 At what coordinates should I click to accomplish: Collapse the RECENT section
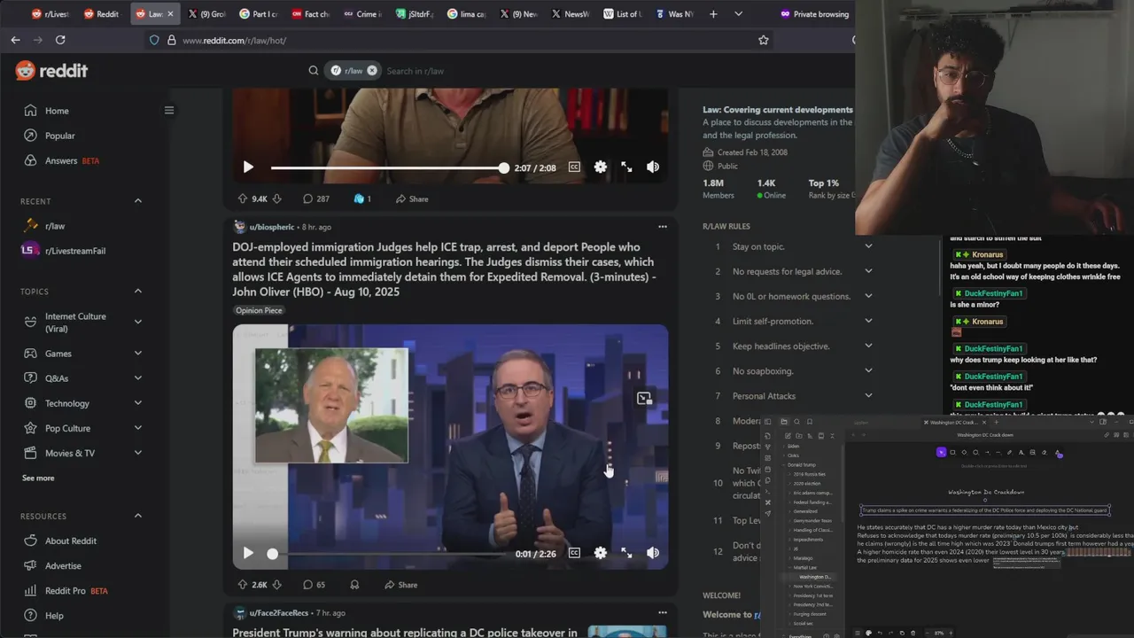pyautogui.click(x=137, y=201)
